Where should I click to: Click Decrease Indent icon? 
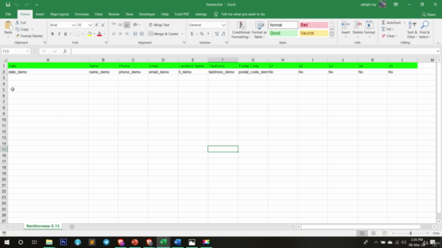click(x=135, y=34)
